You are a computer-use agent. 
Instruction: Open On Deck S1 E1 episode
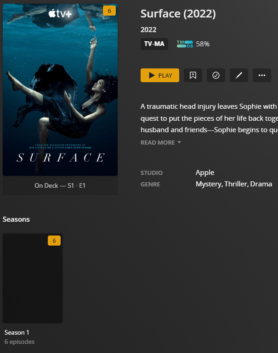click(x=60, y=185)
